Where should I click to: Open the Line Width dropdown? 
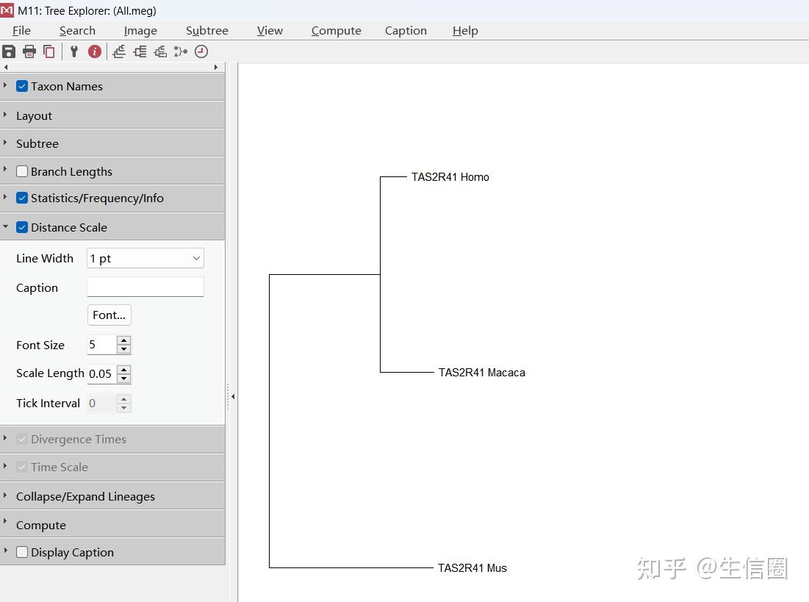pos(145,258)
